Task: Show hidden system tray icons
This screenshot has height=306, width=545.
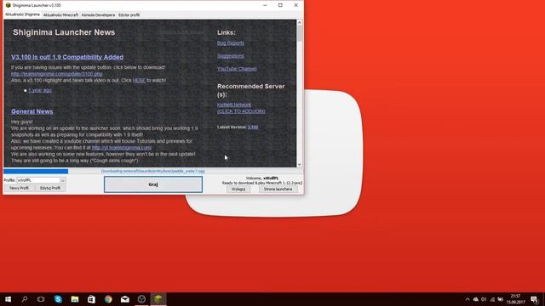Action: (x=468, y=299)
